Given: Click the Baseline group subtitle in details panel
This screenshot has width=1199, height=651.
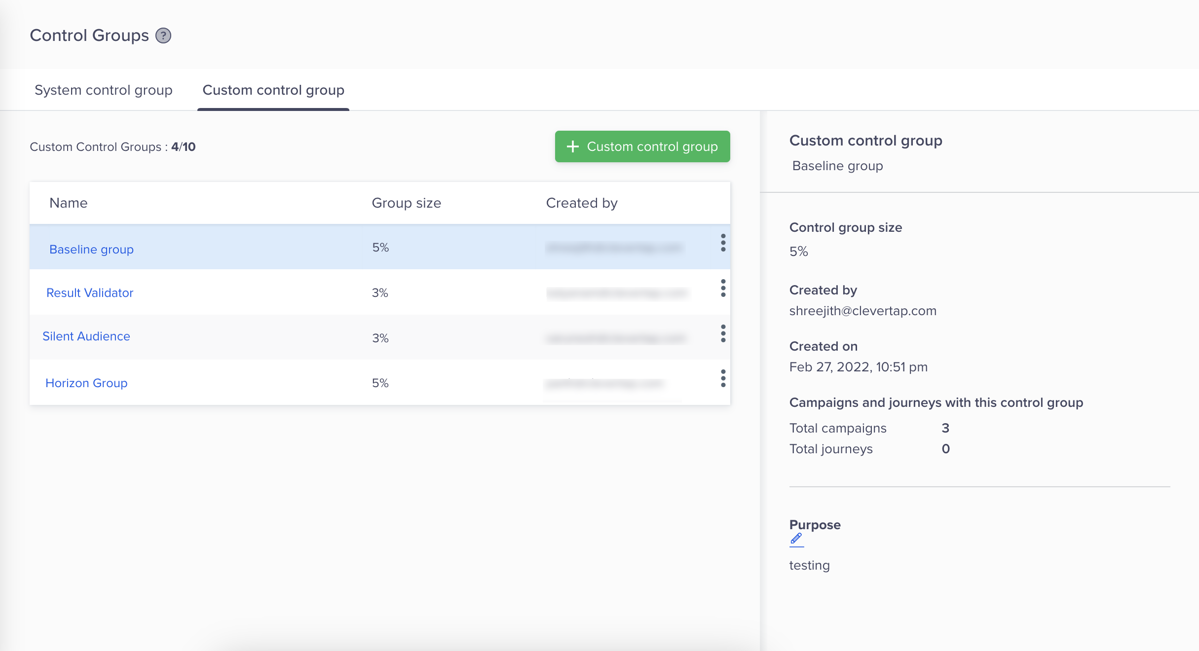Looking at the screenshot, I should pos(837,166).
